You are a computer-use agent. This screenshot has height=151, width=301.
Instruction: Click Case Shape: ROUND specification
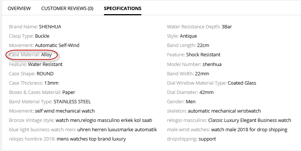(31, 73)
